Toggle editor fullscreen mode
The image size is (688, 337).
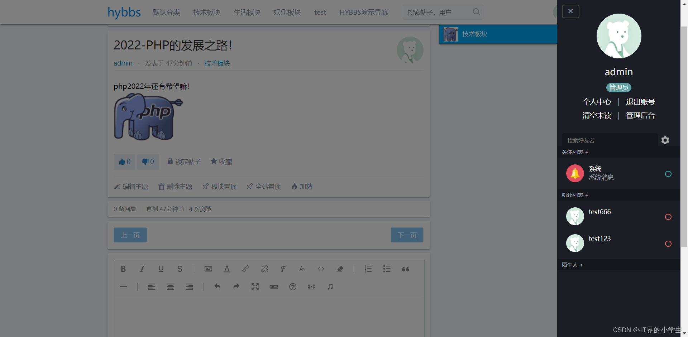click(255, 287)
